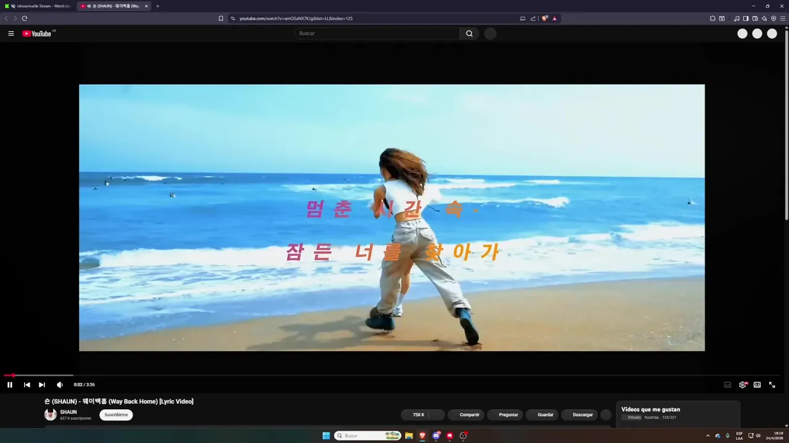Image resolution: width=789 pixels, height=443 pixels.
Task: Open the first round icon on YouTube's header right
Action: click(742, 34)
